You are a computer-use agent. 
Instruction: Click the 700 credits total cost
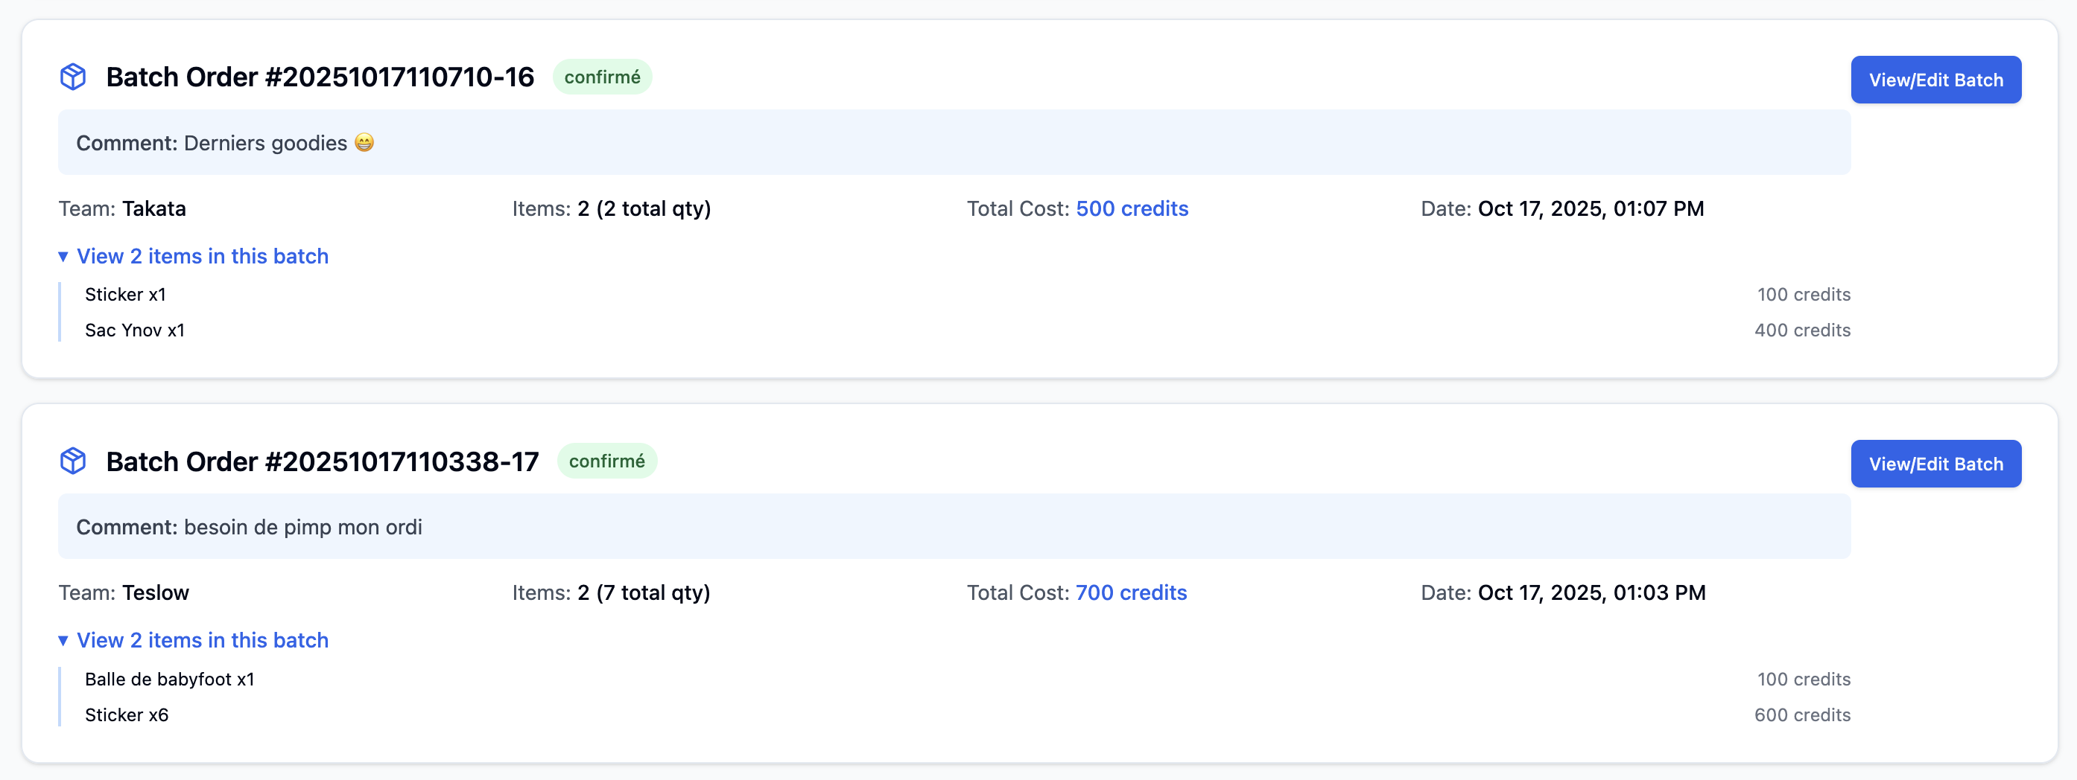pyautogui.click(x=1130, y=593)
